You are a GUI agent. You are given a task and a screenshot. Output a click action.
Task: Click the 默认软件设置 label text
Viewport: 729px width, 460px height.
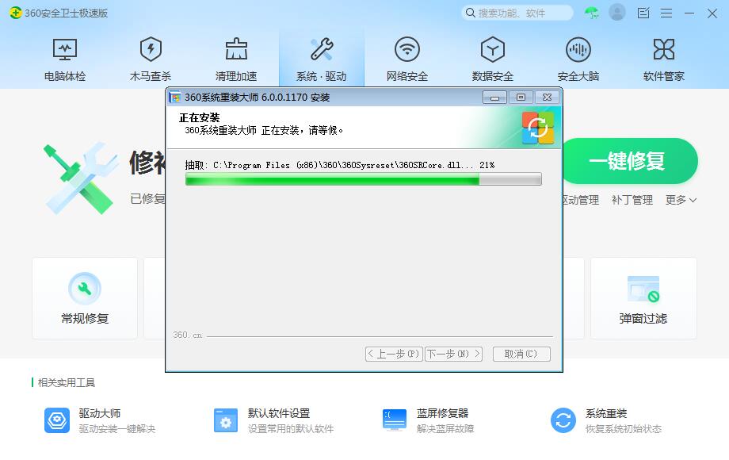tap(279, 413)
